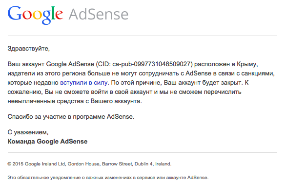
Task: Click the gray AdSense wordmark
Action: (99, 14)
